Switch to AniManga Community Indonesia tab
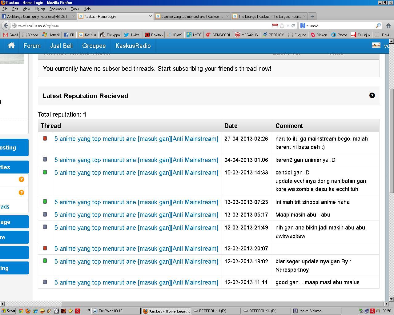Viewport: 394px width, 315px height. 38,16
